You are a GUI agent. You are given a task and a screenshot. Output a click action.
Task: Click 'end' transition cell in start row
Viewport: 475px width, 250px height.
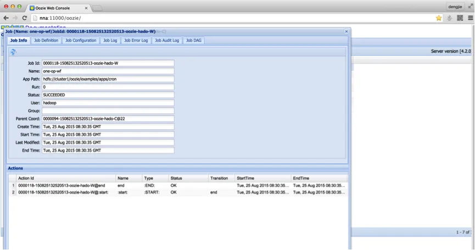[214, 192]
